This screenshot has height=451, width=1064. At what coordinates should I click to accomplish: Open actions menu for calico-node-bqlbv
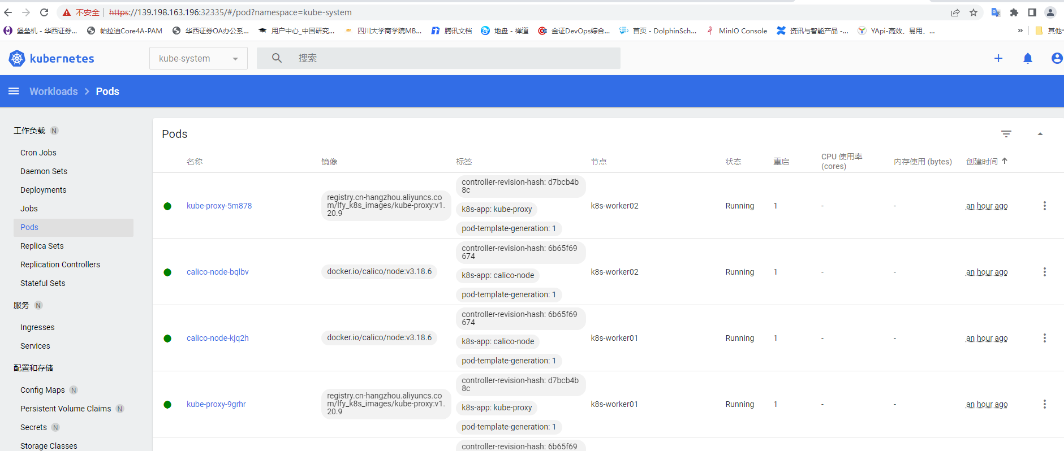[1045, 272]
